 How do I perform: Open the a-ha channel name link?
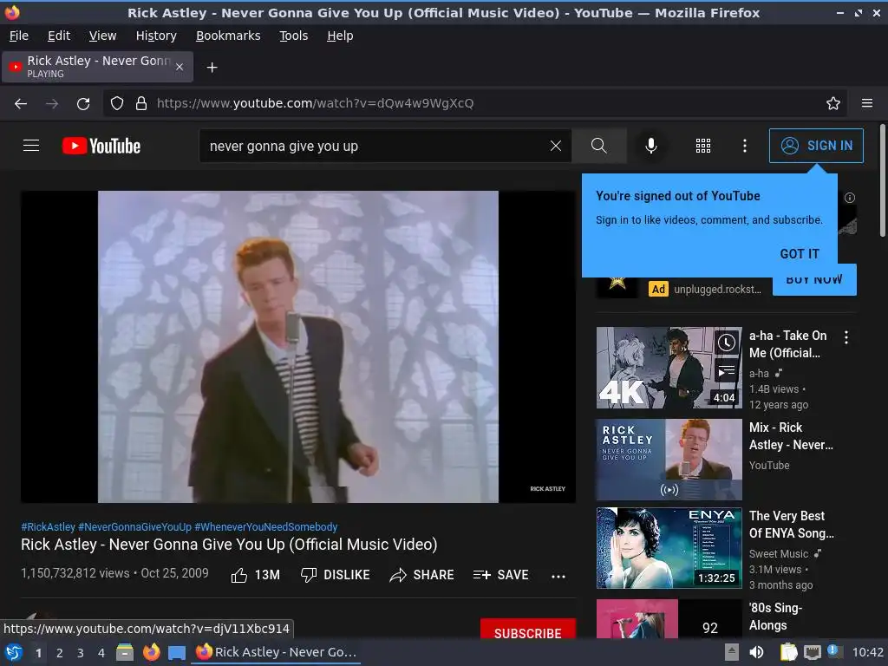759,374
